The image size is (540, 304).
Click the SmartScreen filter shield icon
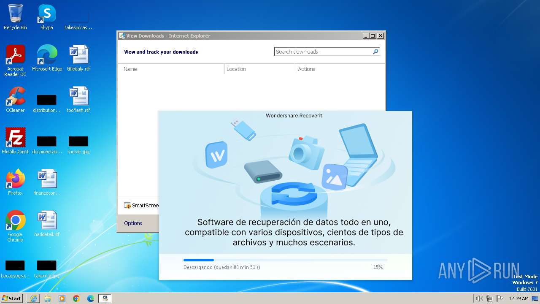click(127, 206)
